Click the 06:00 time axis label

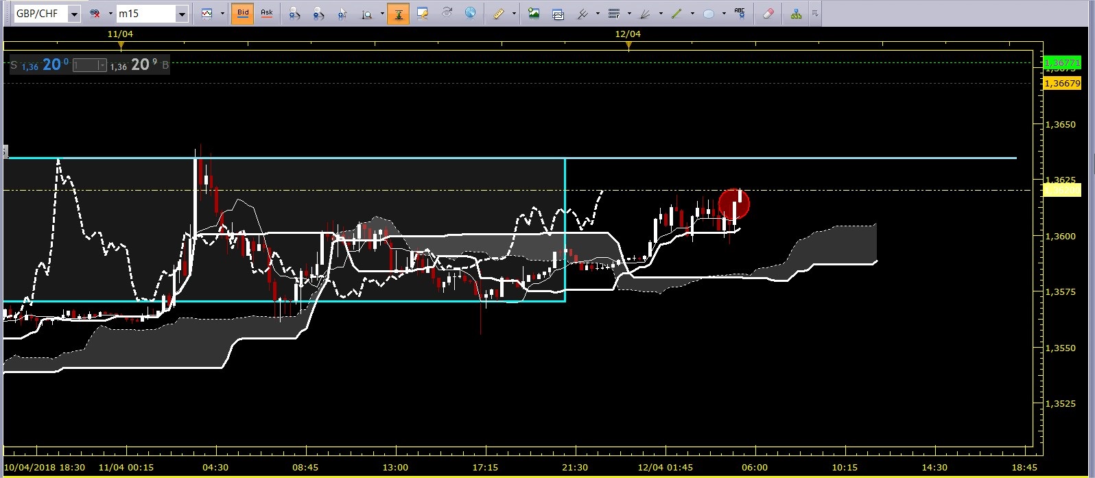[x=755, y=467]
